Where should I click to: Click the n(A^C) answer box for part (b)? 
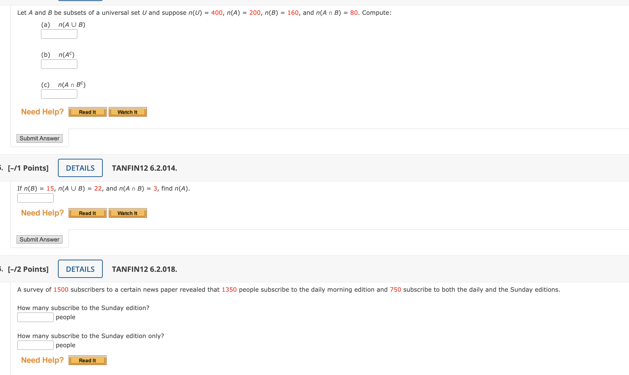pos(59,64)
